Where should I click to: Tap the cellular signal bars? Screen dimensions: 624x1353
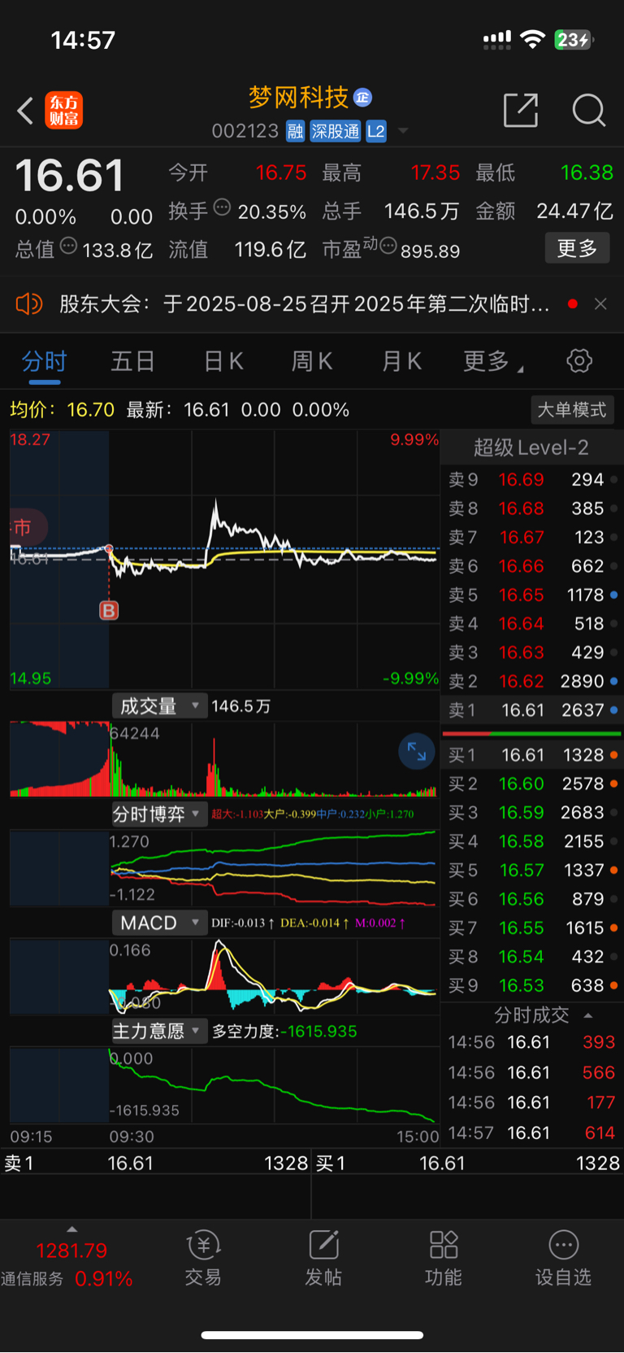(x=497, y=39)
